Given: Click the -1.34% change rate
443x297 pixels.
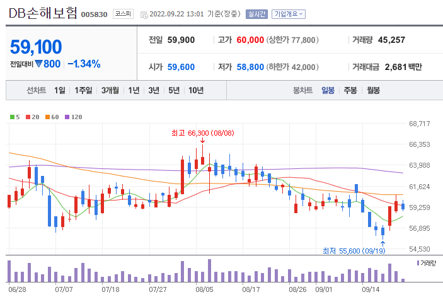Looking at the screenshot, I should [84, 64].
